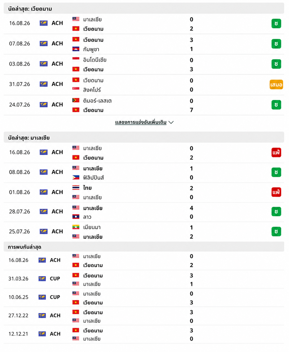
Task: Click the Timor-Leste flag in the 24.07.26 match
Action: 76,100
